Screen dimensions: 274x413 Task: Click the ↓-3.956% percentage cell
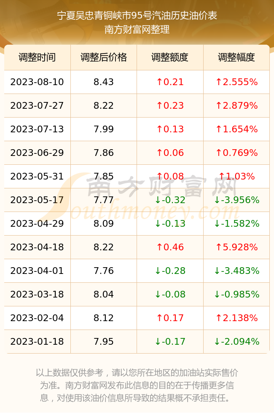(x=236, y=200)
